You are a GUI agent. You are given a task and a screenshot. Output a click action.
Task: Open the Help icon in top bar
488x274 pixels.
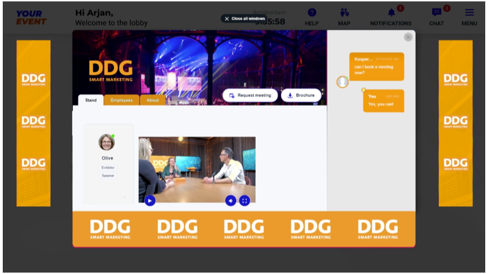[x=311, y=13]
